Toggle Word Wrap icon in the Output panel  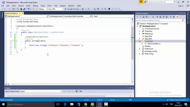pyautogui.click(x=80, y=91)
